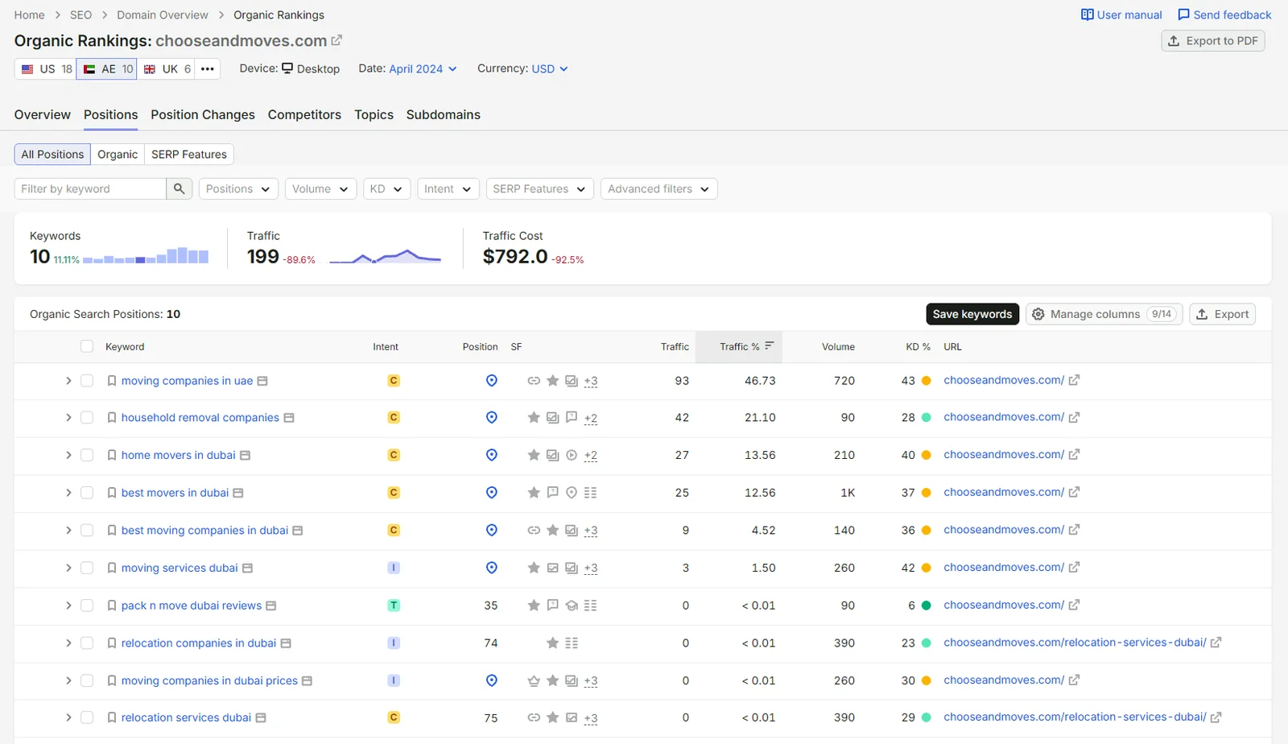This screenshot has height=744, width=1288.
Task: Tick the select-all checkbox in table header
Action: [x=87, y=346]
